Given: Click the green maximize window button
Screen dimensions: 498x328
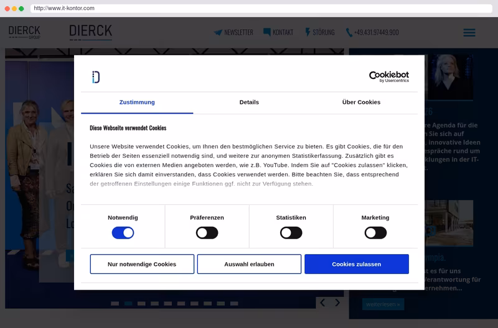Looking at the screenshot, I should 21,9.
